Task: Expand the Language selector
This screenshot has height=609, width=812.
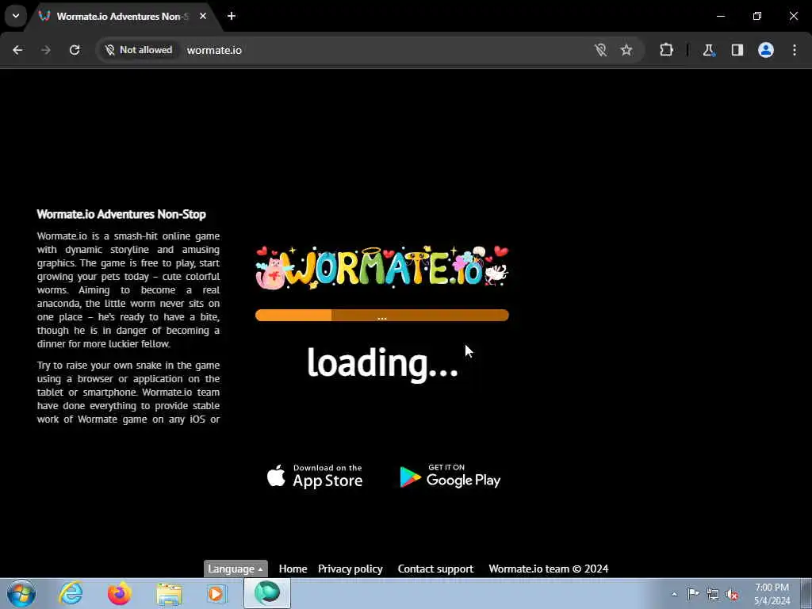Action: pos(236,569)
